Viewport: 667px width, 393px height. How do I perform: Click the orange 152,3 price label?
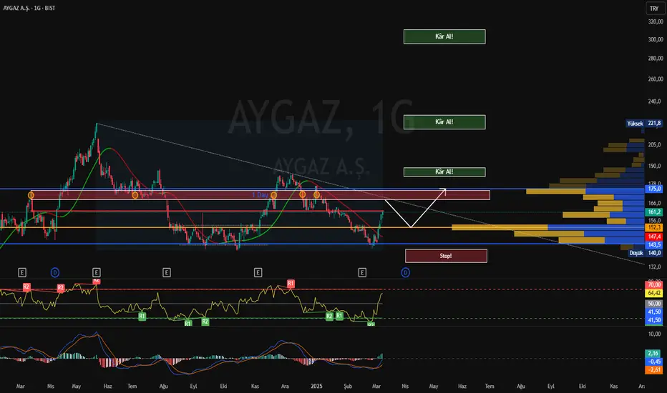654,228
